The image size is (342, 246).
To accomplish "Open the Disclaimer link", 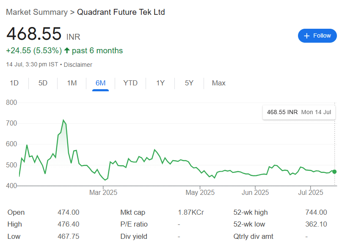I will pyautogui.click(x=78, y=65).
